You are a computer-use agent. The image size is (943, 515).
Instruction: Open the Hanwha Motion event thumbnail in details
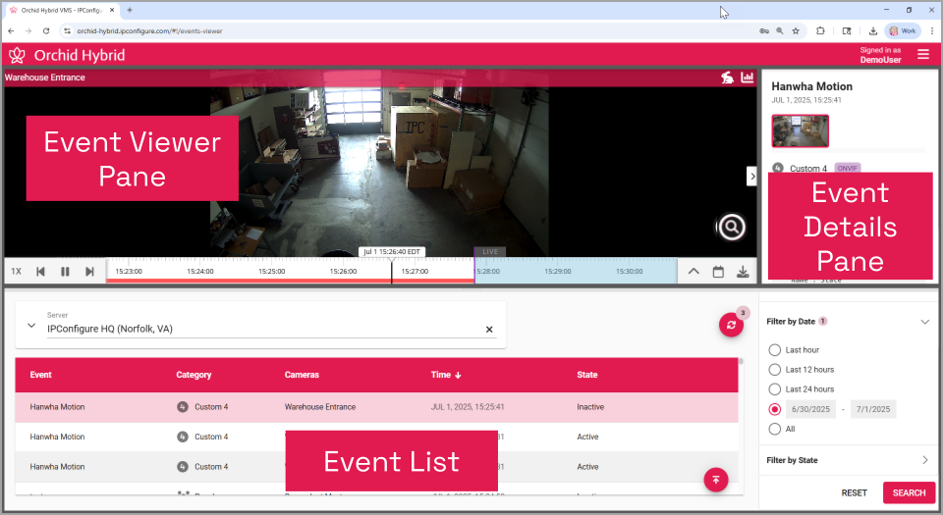point(800,130)
